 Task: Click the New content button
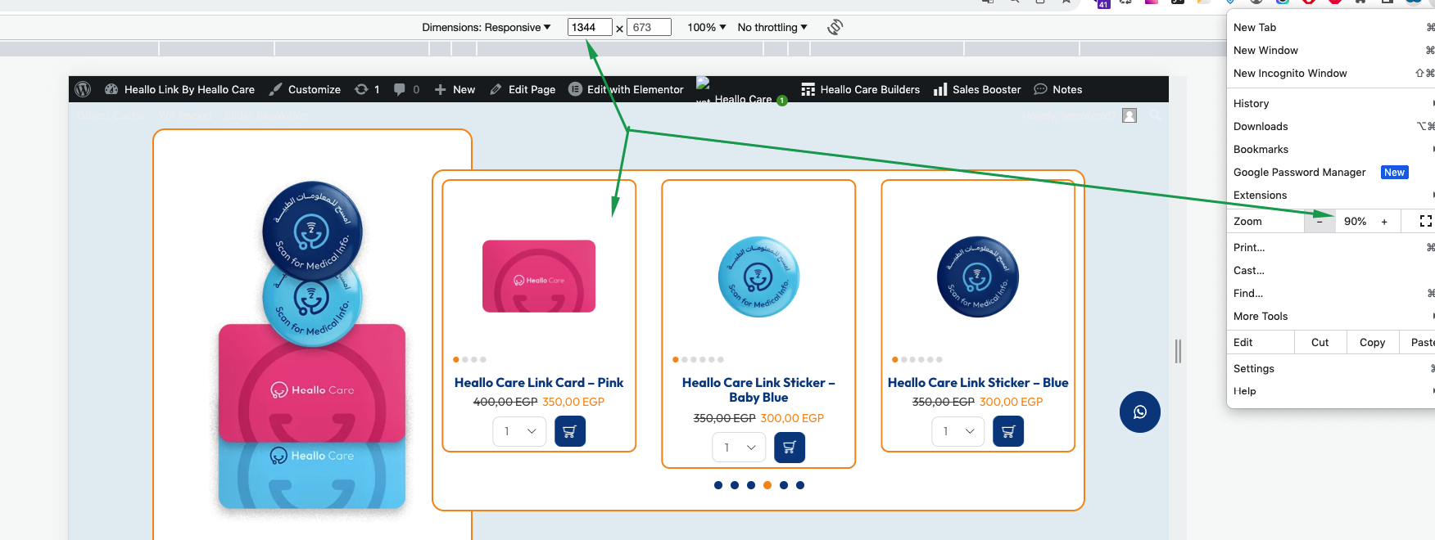[x=455, y=89]
